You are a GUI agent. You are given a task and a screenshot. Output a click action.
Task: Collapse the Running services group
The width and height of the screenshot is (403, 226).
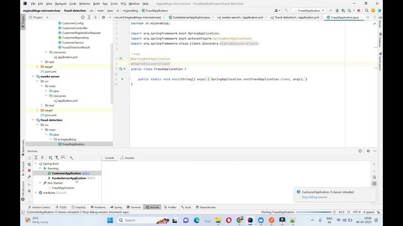click(40, 168)
